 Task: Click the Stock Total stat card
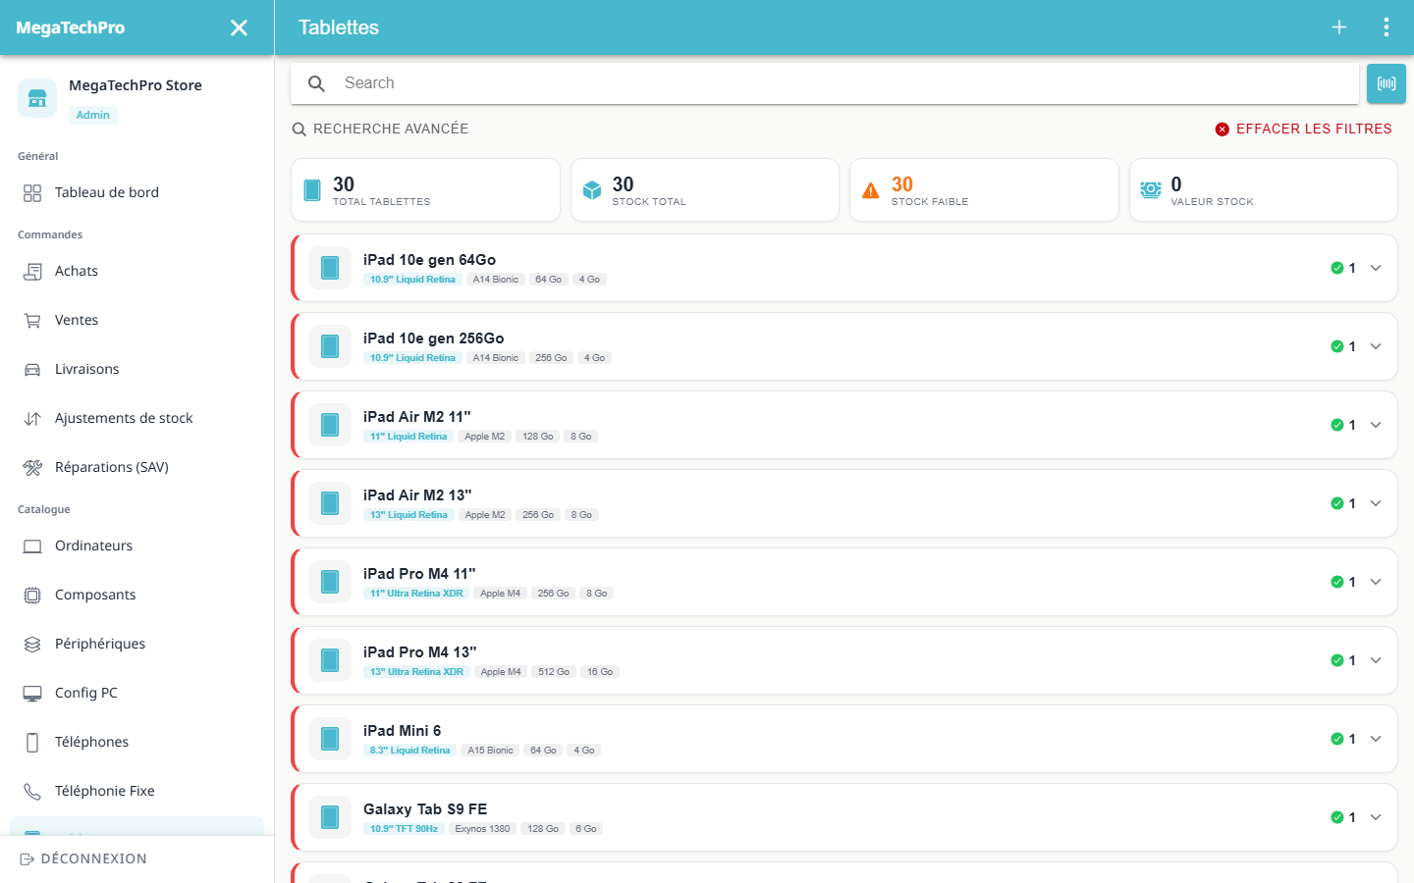point(705,190)
